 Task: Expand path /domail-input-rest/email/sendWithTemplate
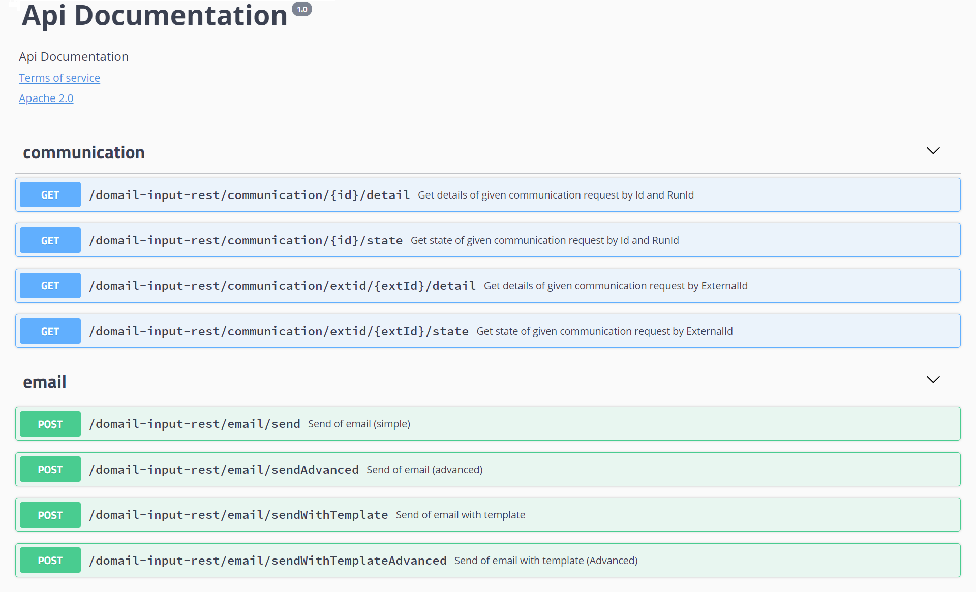238,515
